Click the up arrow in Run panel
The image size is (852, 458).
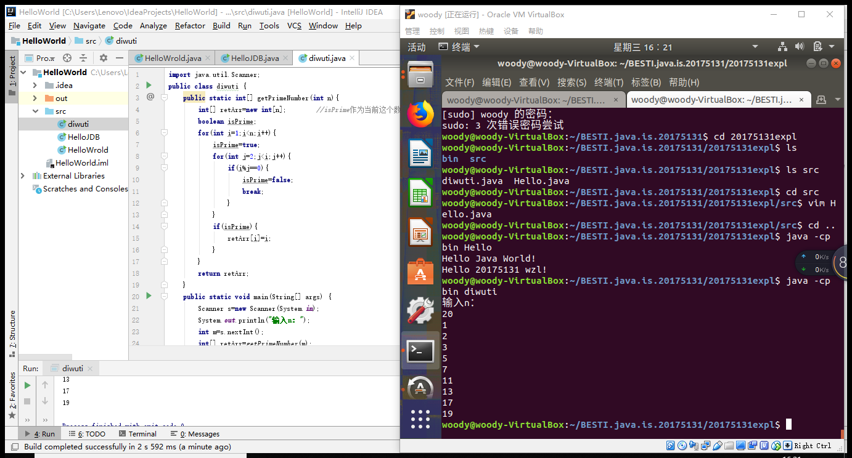tap(45, 385)
